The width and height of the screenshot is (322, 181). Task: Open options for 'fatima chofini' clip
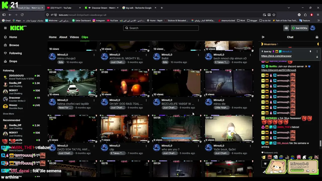(94, 100)
